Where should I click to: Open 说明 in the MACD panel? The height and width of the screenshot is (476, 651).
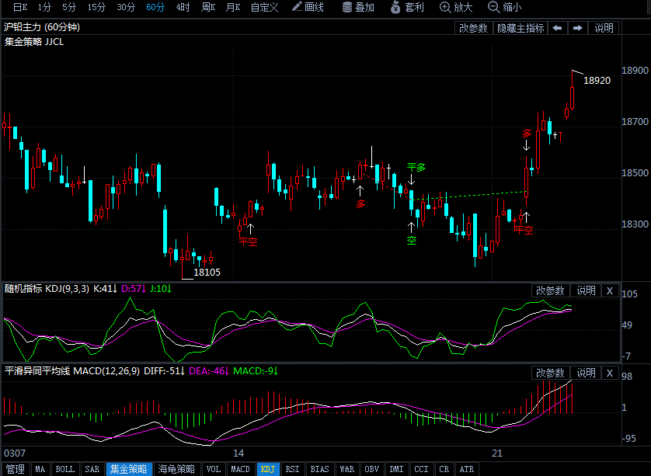coord(586,373)
